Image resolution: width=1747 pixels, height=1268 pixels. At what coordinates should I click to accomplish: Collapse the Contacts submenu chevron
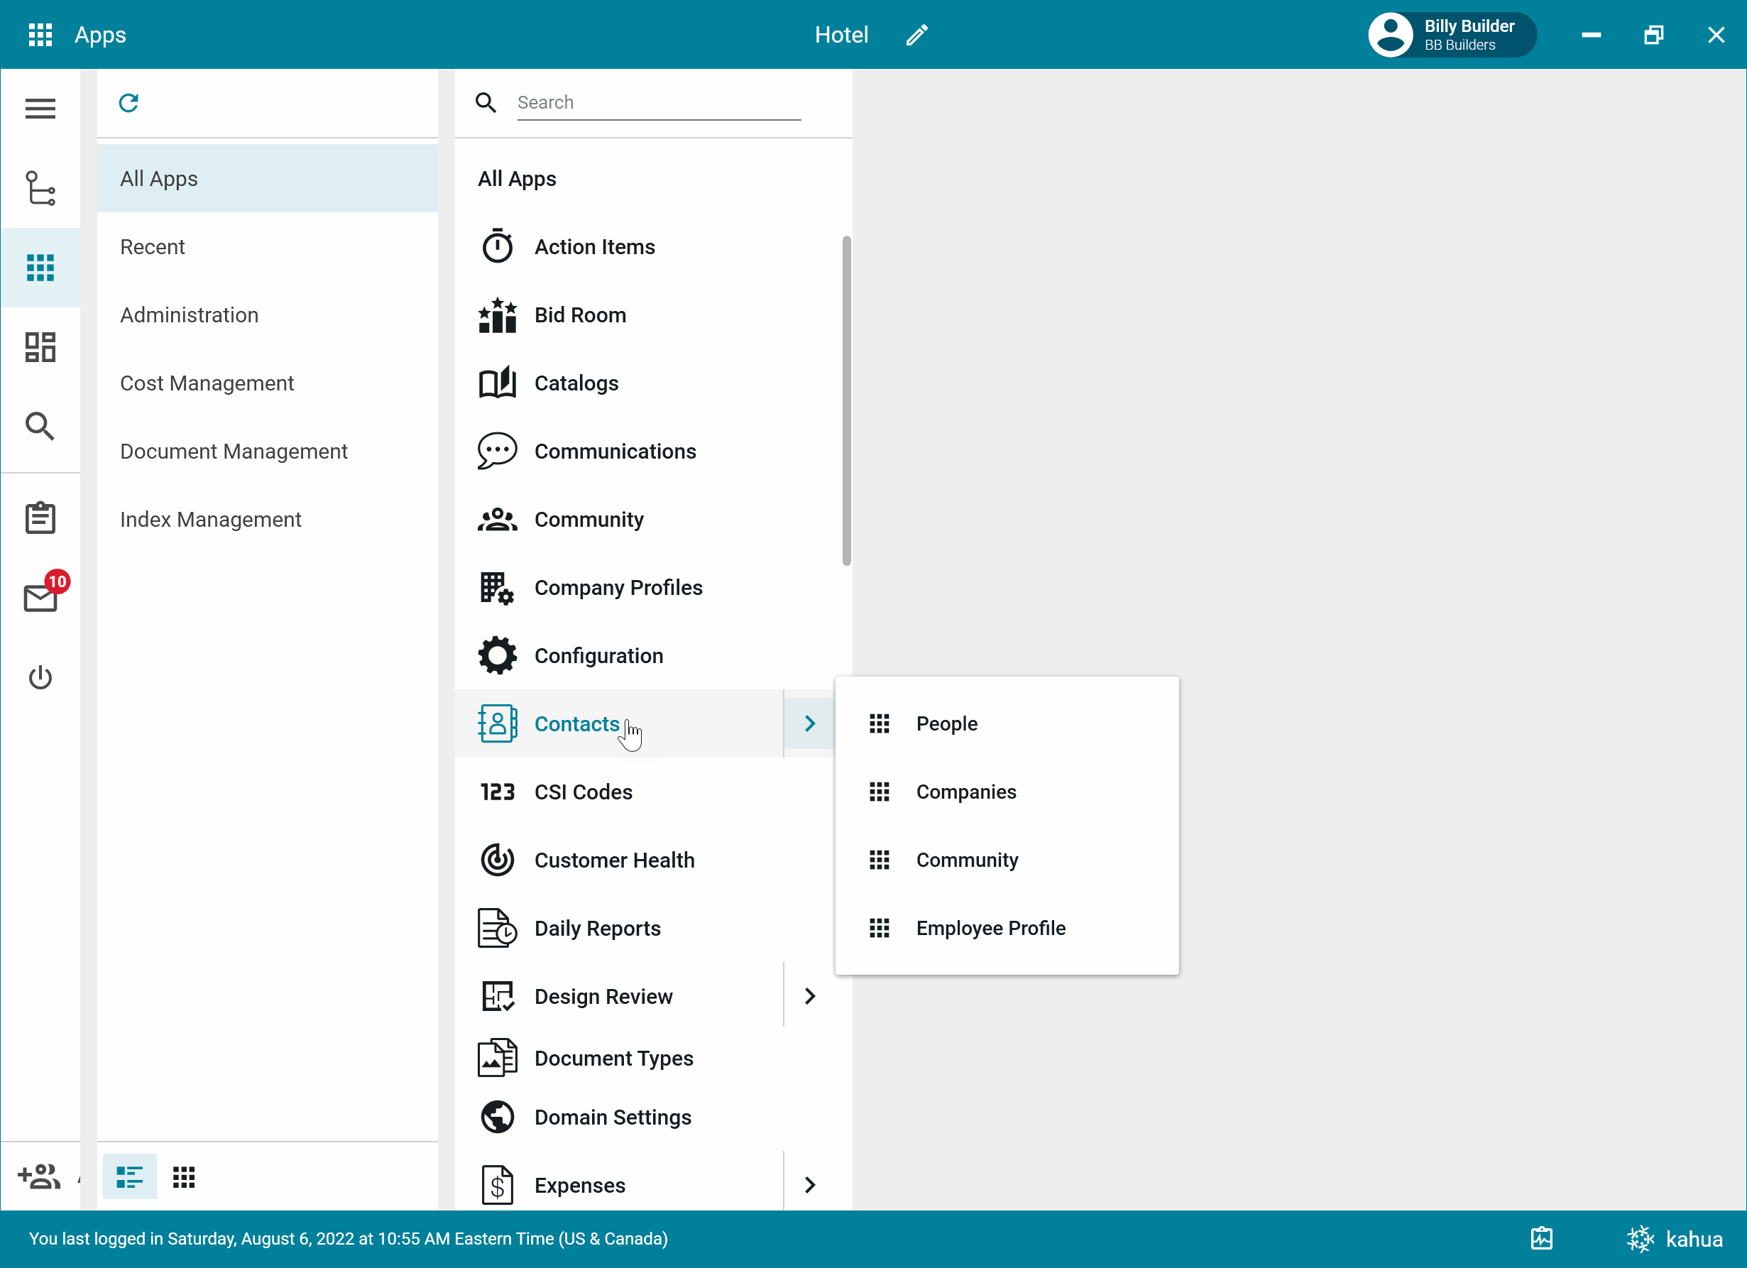[809, 723]
